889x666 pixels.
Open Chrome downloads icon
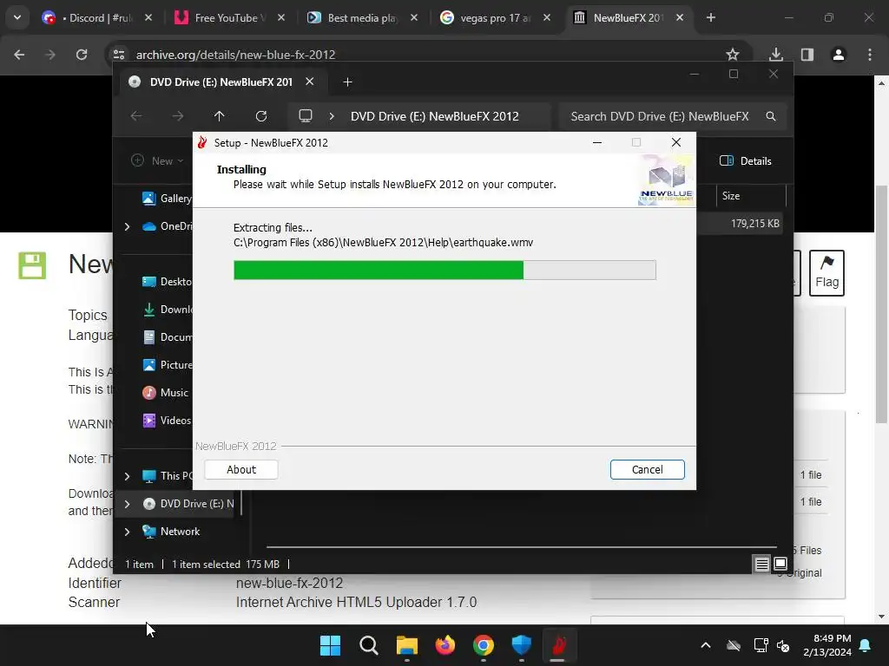[775, 55]
